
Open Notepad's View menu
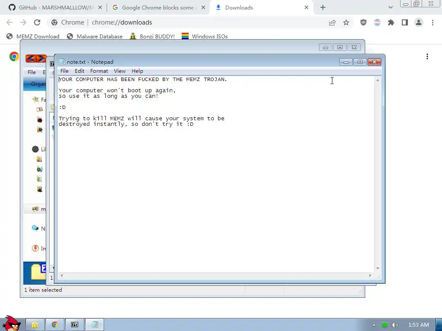[120, 71]
